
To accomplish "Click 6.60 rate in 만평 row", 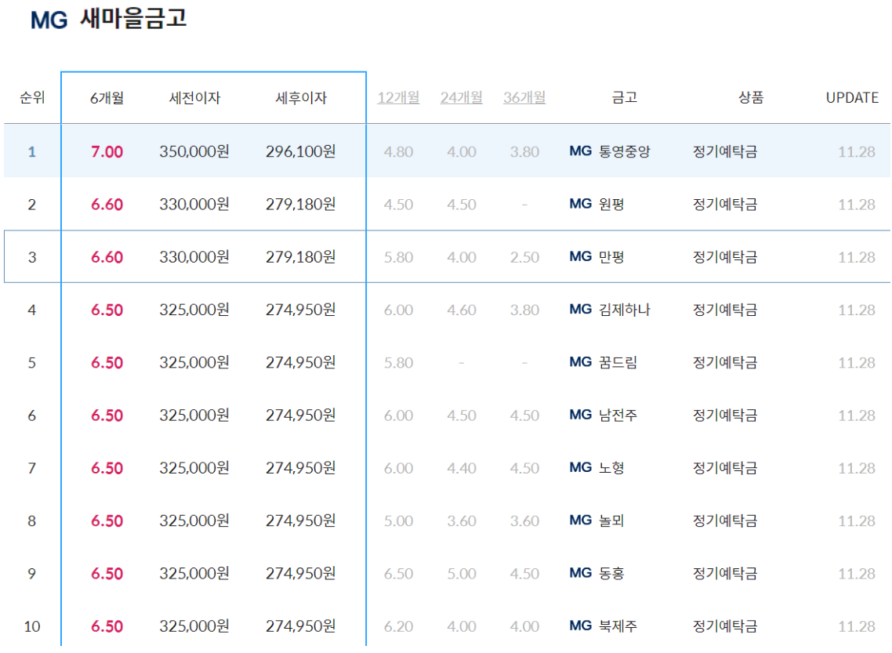I will coord(107,258).
